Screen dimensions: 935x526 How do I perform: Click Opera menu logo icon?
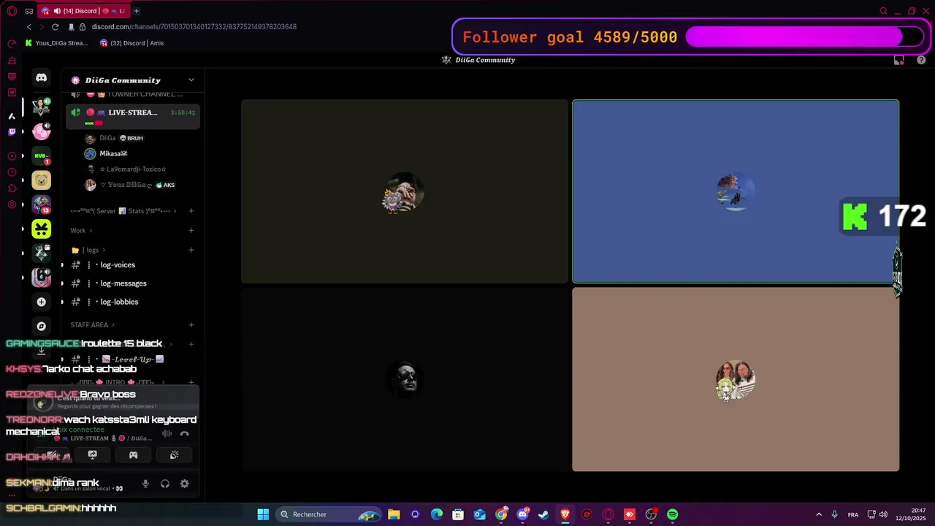12,11
